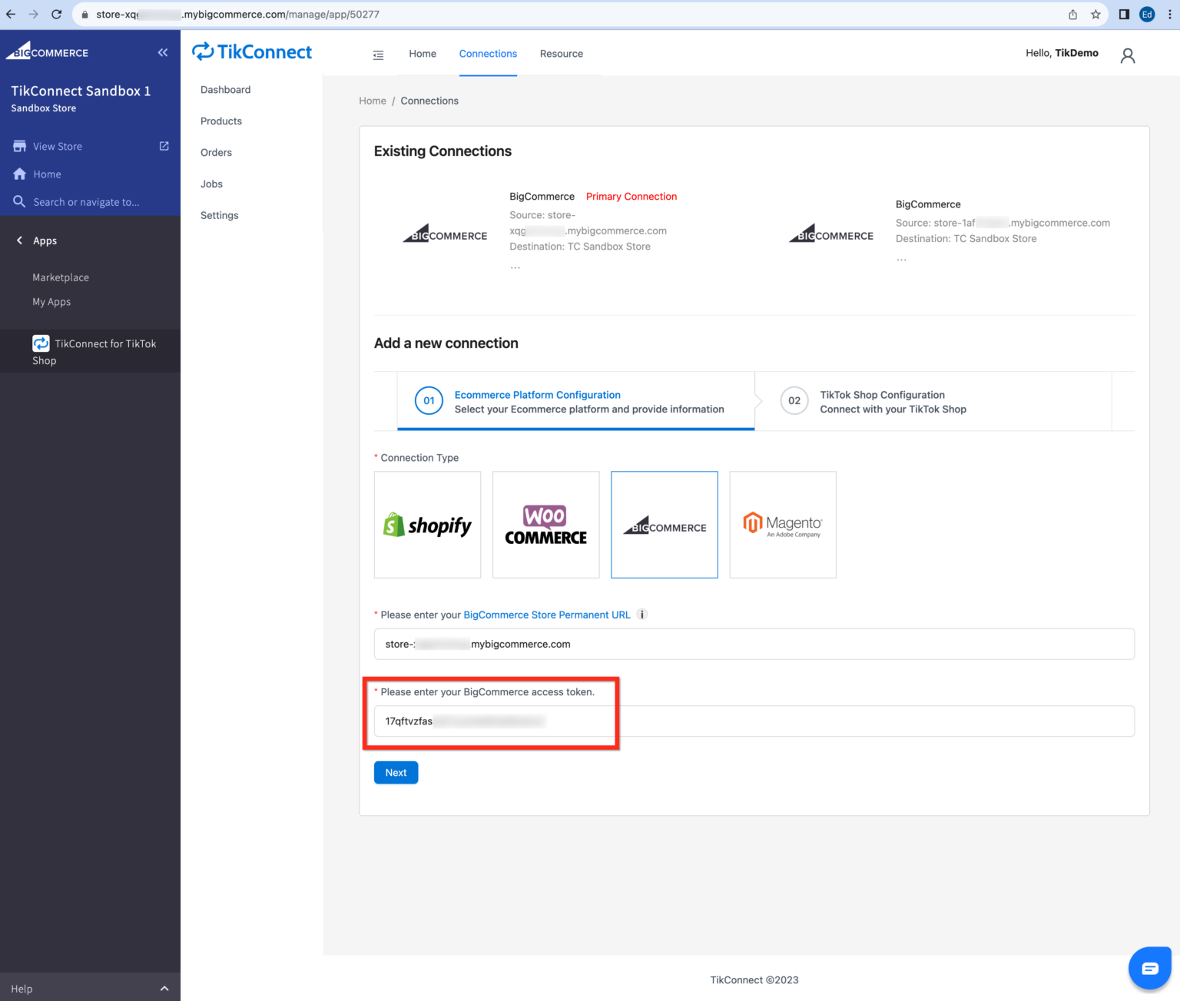
Task: Open the Resource tab
Action: coord(562,54)
